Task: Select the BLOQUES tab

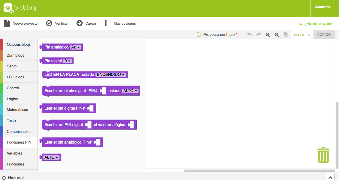Action: tap(302, 35)
